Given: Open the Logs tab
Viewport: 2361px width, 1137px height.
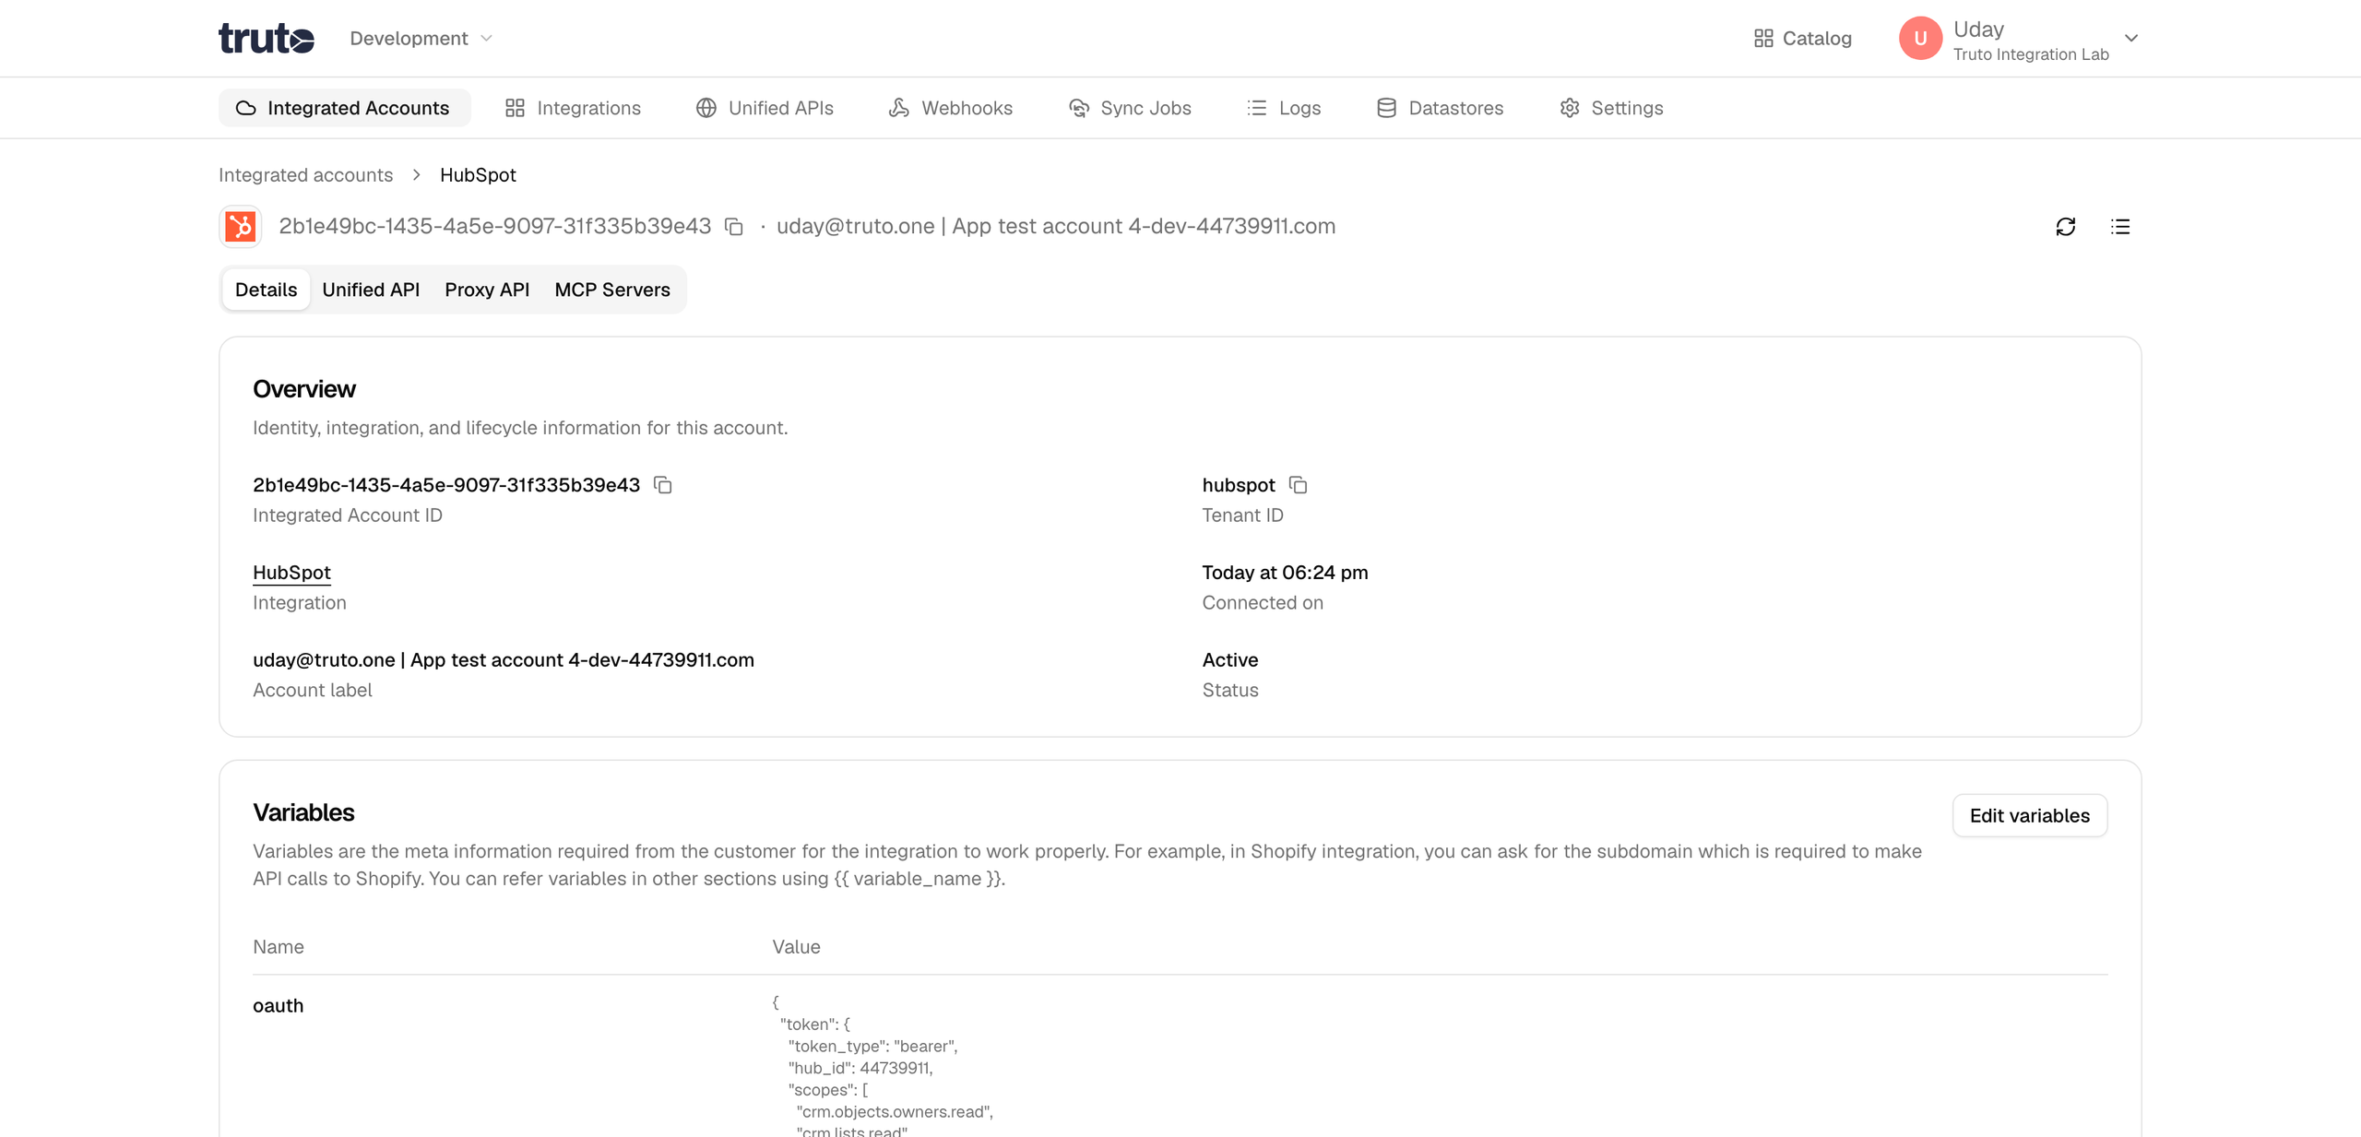Looking at the screenshot, I should coord(1284,108).
